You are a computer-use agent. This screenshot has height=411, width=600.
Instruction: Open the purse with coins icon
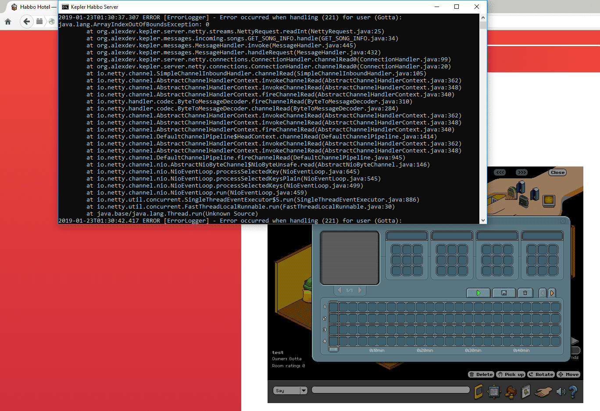[x=510, y=392]
